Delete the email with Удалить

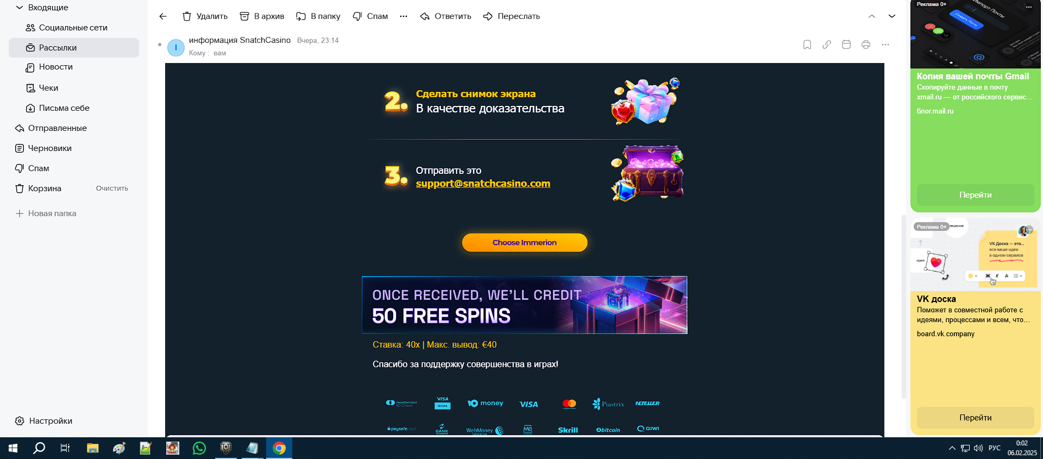click(205, 16)
